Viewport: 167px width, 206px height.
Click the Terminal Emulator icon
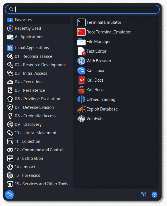point(81,22)
